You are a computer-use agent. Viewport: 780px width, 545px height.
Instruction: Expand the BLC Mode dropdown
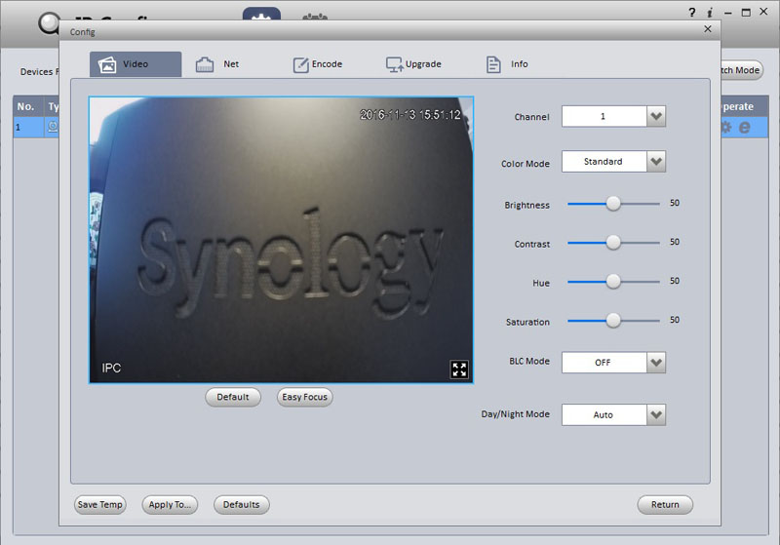point(656,362)
